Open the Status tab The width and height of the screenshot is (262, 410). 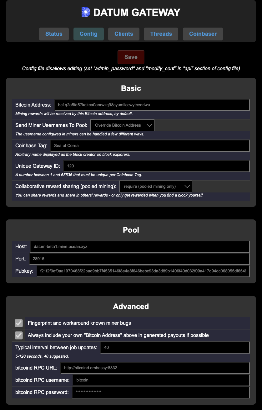(x=54, y=34)
